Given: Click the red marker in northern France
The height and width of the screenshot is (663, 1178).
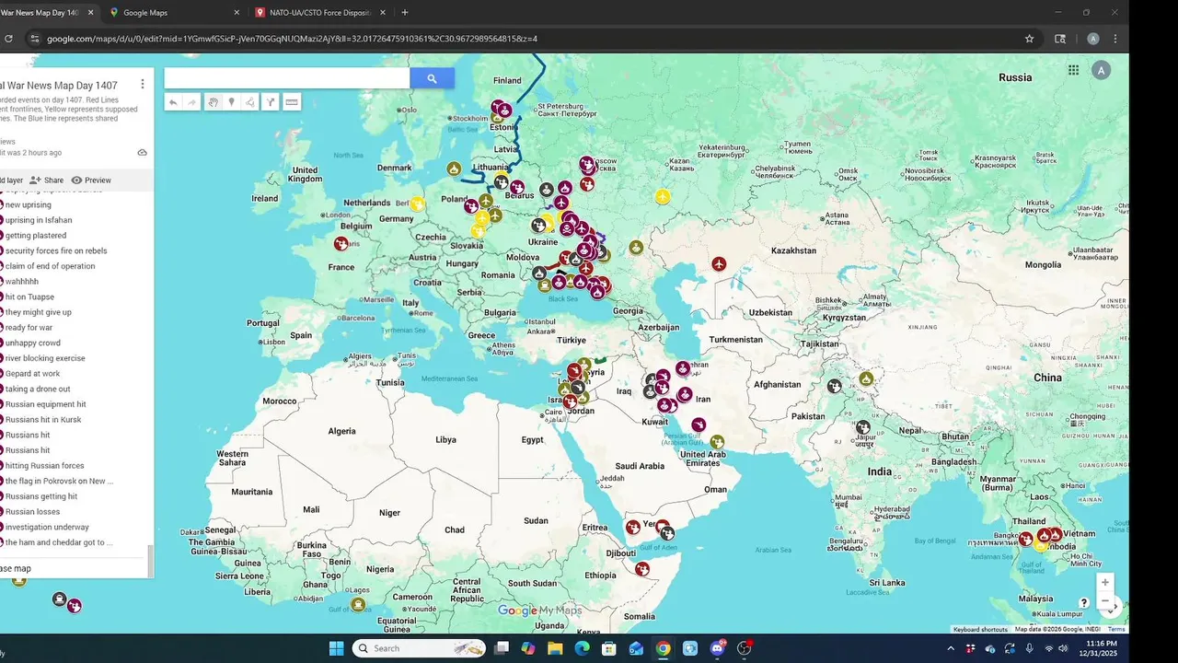Looking at the screenshot, I should click(341, 244).
